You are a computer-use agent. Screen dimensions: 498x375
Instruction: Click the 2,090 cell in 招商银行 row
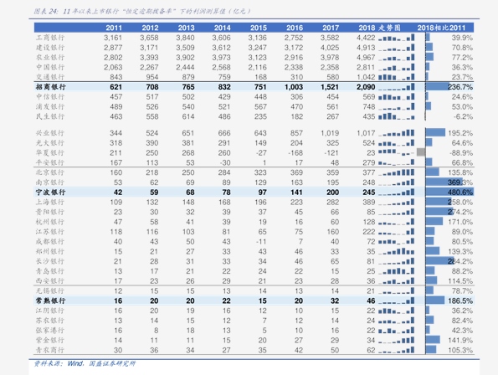tap(366, 87)
